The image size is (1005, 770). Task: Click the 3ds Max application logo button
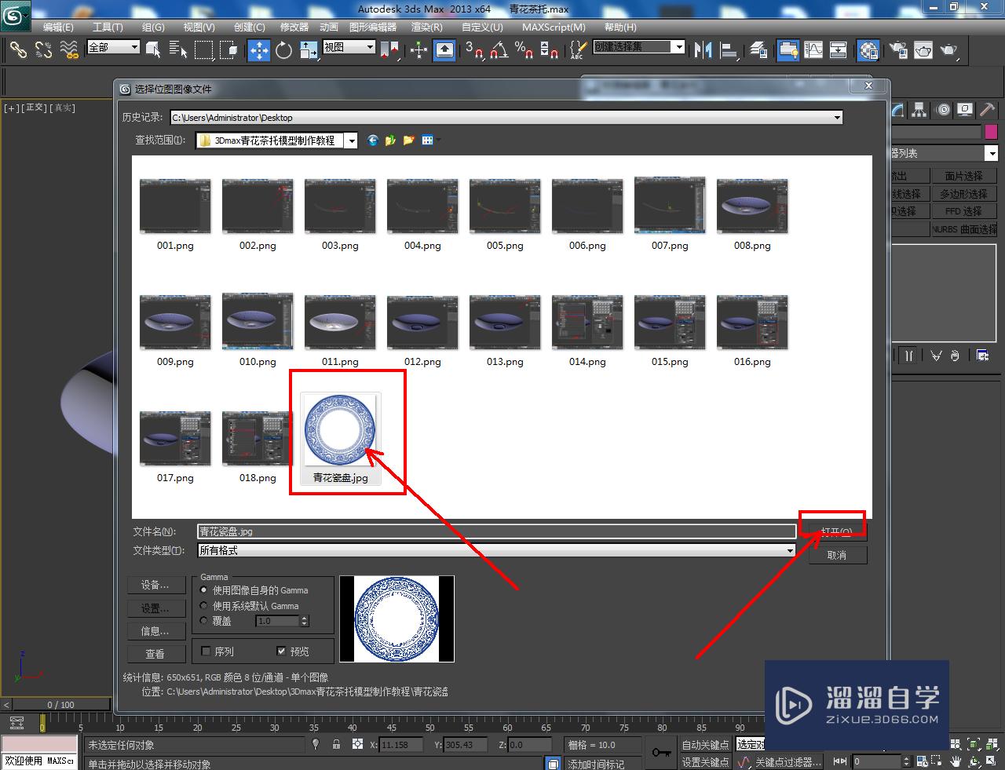[15, 15]
